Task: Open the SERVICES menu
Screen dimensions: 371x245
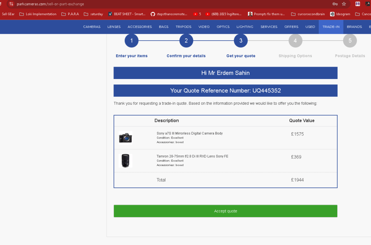Action: 269,27
